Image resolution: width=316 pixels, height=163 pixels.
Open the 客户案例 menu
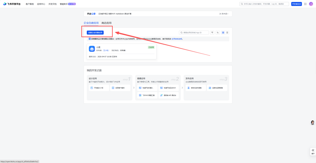click(x=30, y=4)
